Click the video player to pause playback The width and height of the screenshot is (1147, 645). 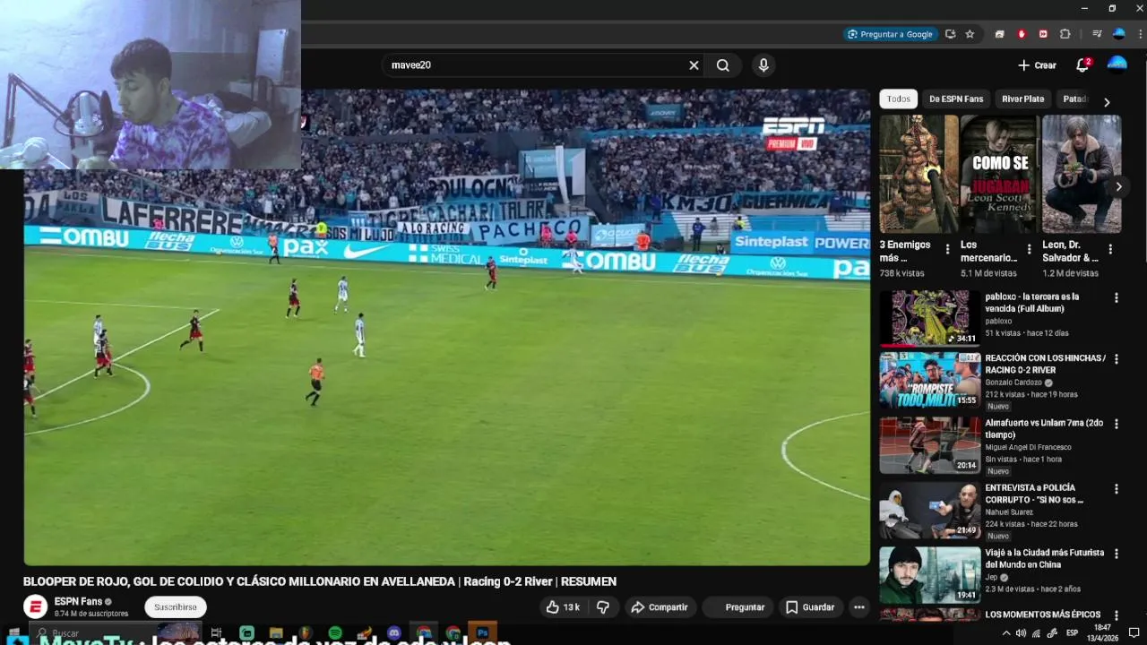446,327
